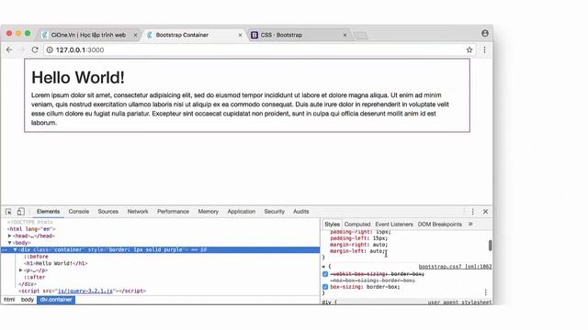Open the DevTools customize three-dot menu

tap(472, 212)
